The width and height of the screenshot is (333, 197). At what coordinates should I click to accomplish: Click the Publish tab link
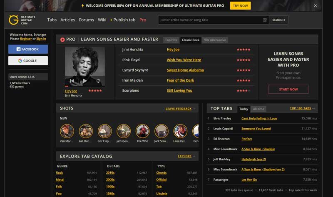tap(123, 20)
